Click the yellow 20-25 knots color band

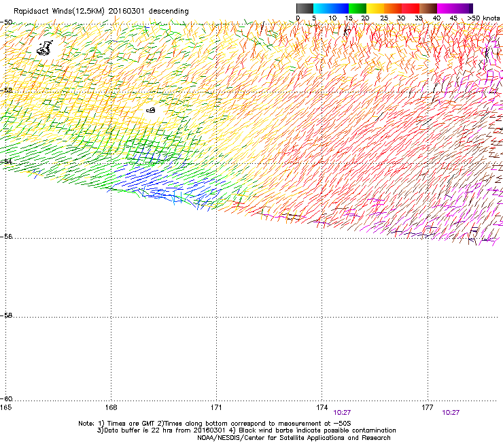375,8
